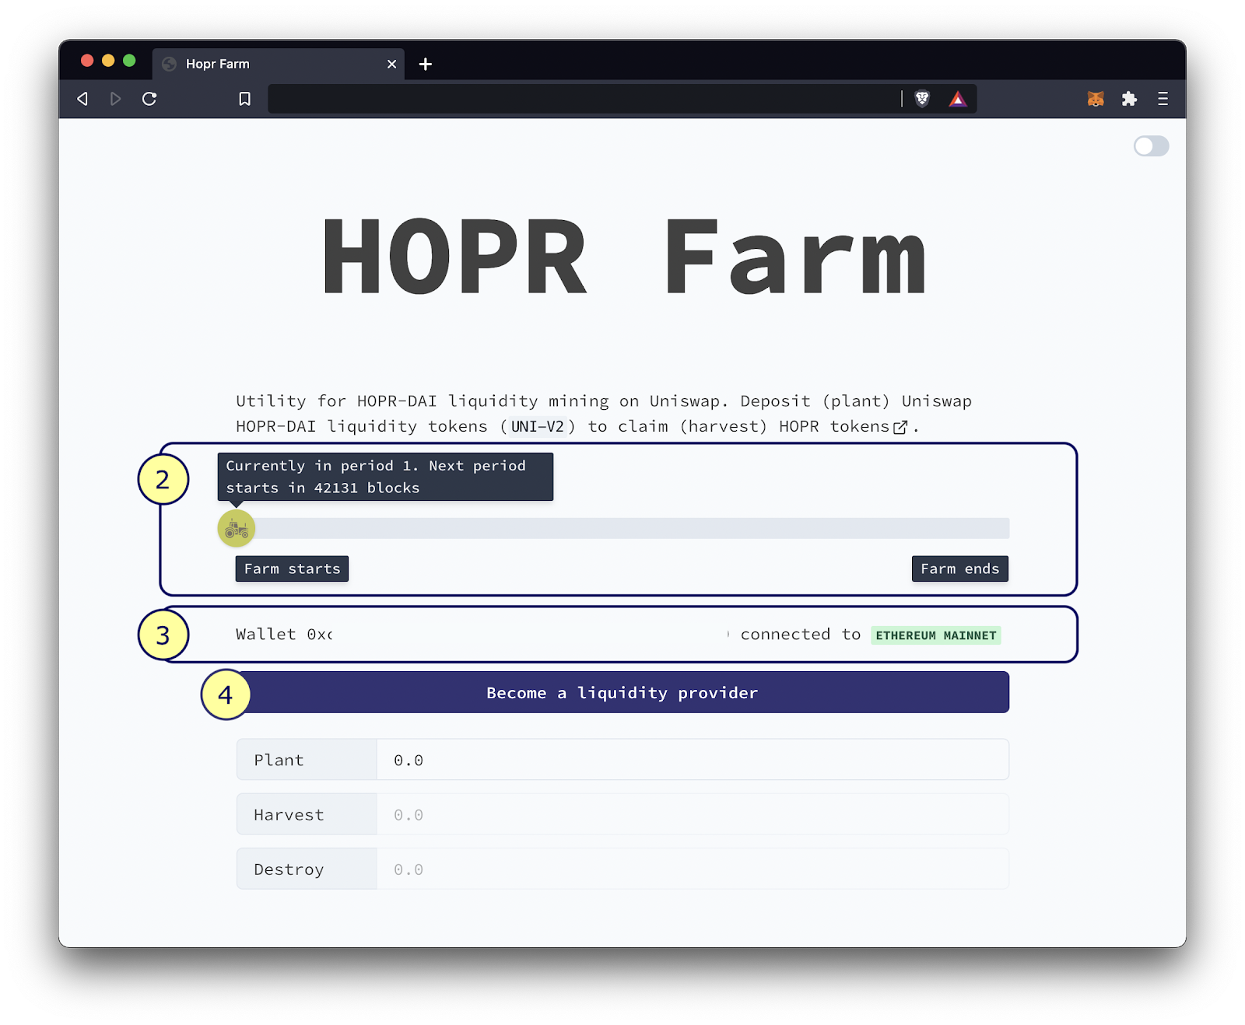Open Brave Rewards triangle icon
Viewport: 1245px width, 1025px height.
click(x=958, y=99)
